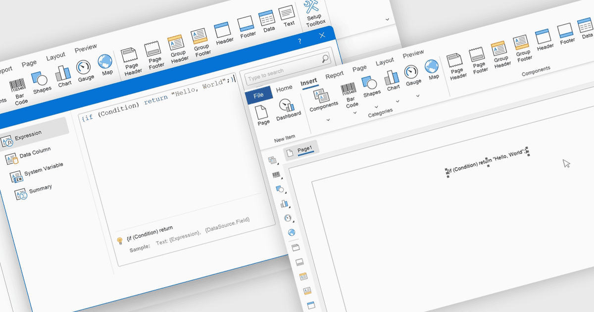Image resolution: width=594 pixels, height=312 pixels.
Task: Select Map in the rear window ribbon
Action: click(x=106, y=65)
